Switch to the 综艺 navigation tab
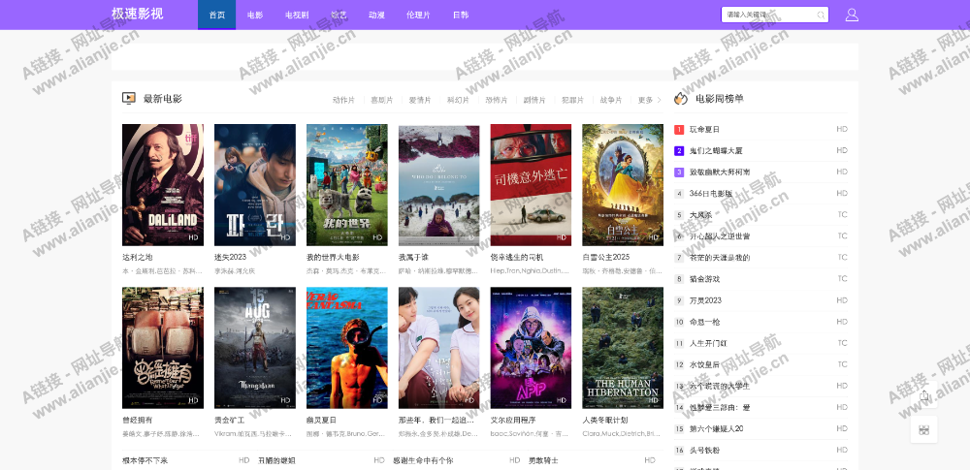 click(x=339, y=15)
